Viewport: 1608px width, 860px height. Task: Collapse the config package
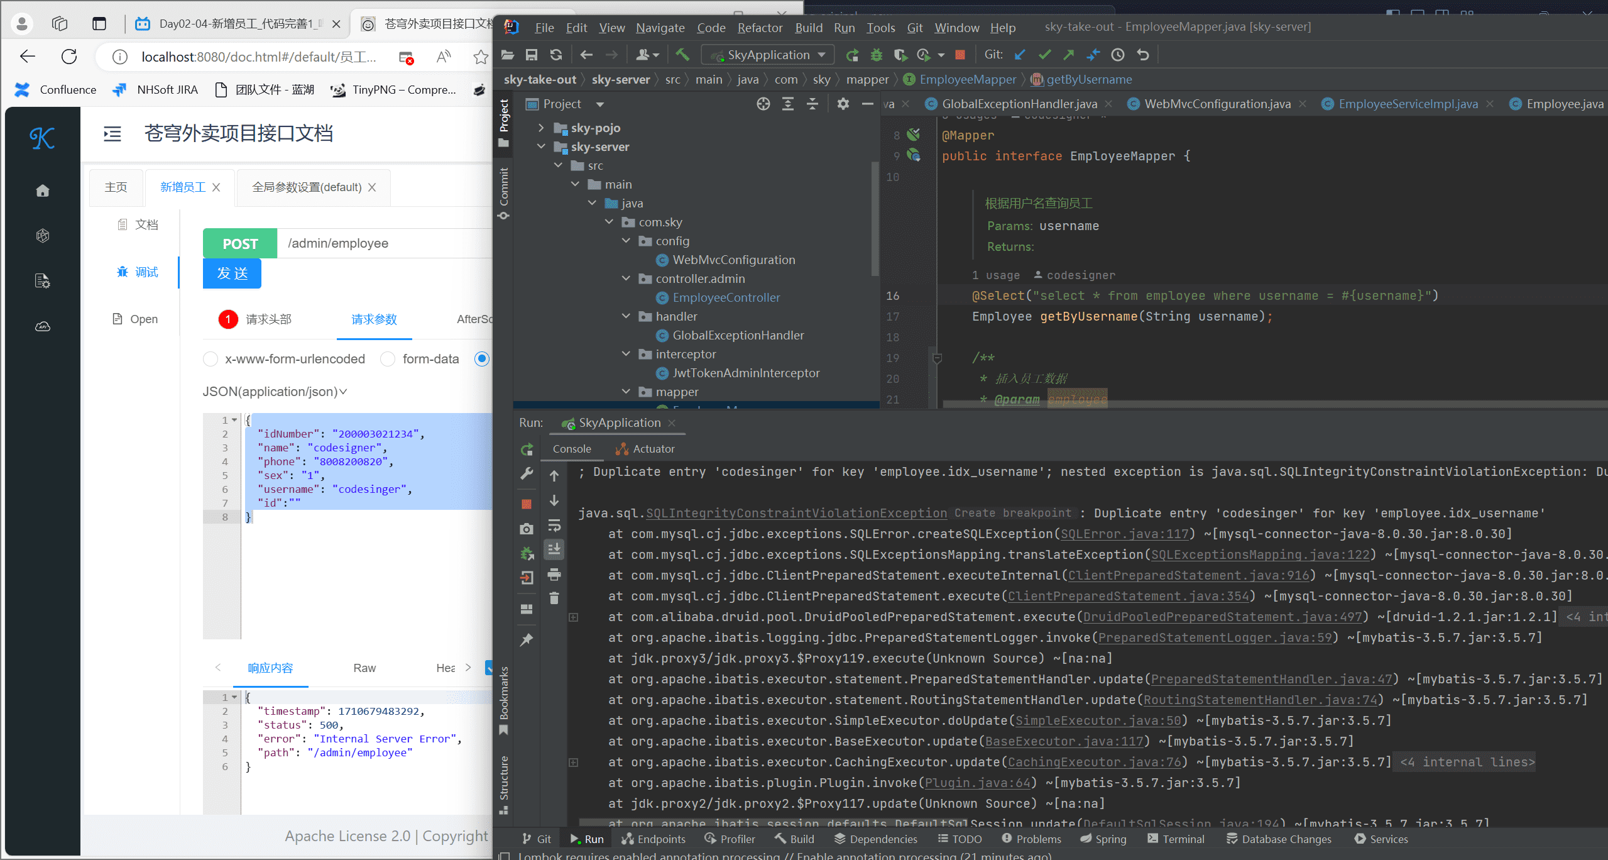[x=626, y=241]
